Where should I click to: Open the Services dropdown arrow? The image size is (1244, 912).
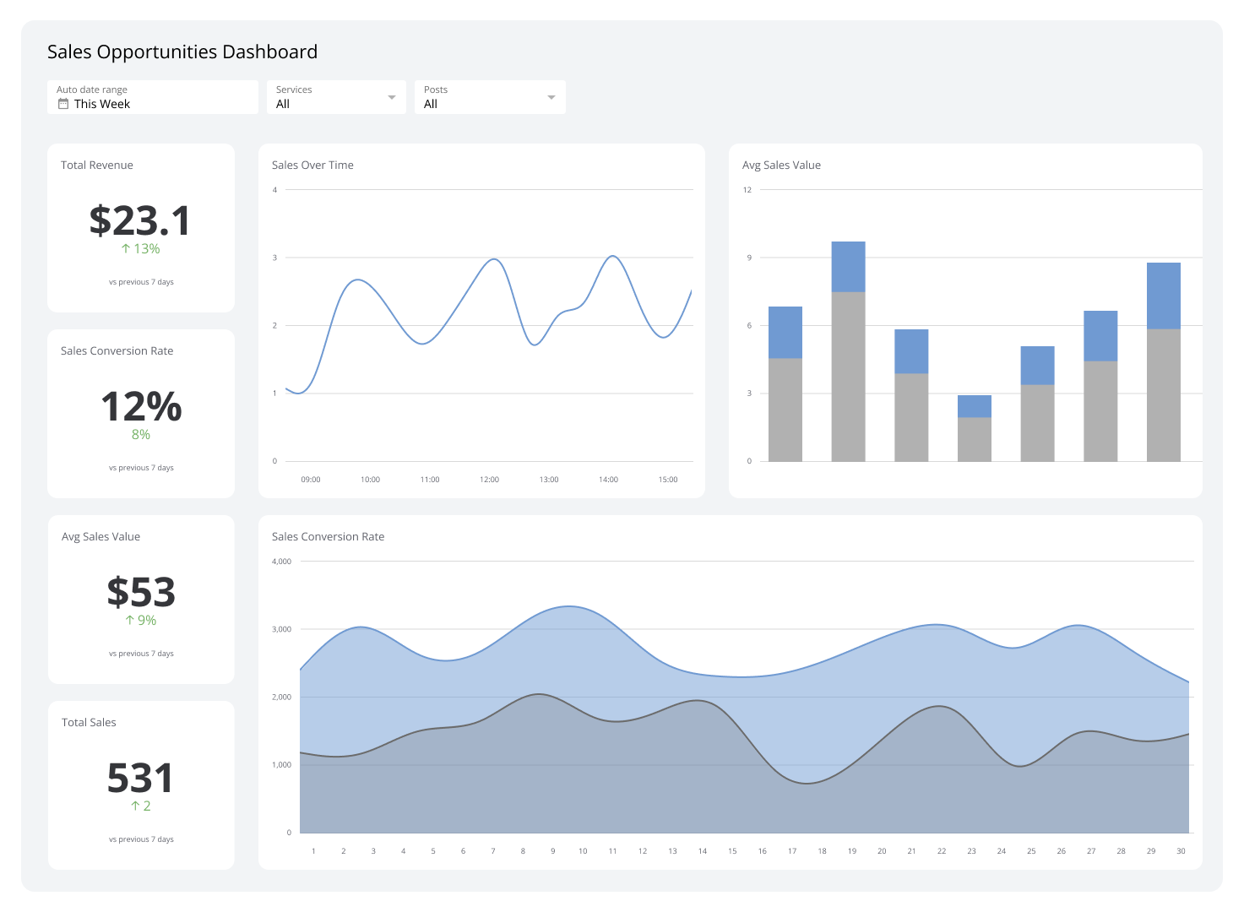(392, 96)
